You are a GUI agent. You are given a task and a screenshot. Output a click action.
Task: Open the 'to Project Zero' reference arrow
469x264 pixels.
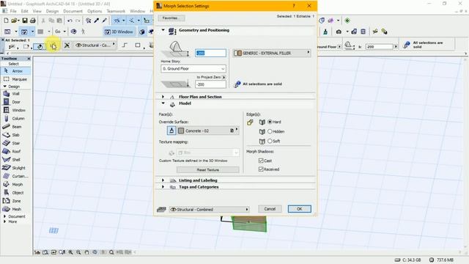(x=224, y=77)
